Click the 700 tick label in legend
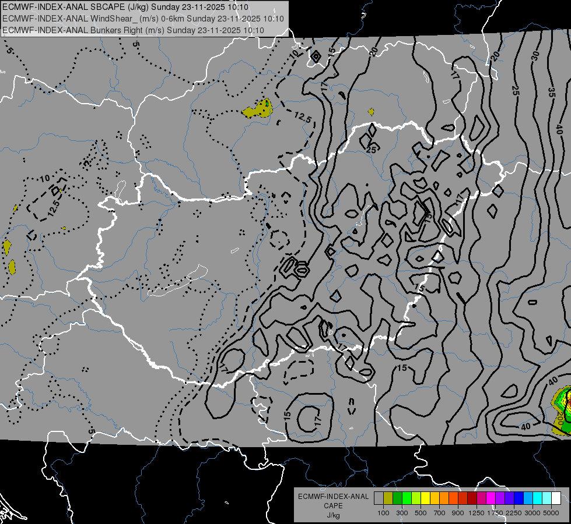Image resolution: width=571 pixels, height=524 pixels. click(440, 513)
